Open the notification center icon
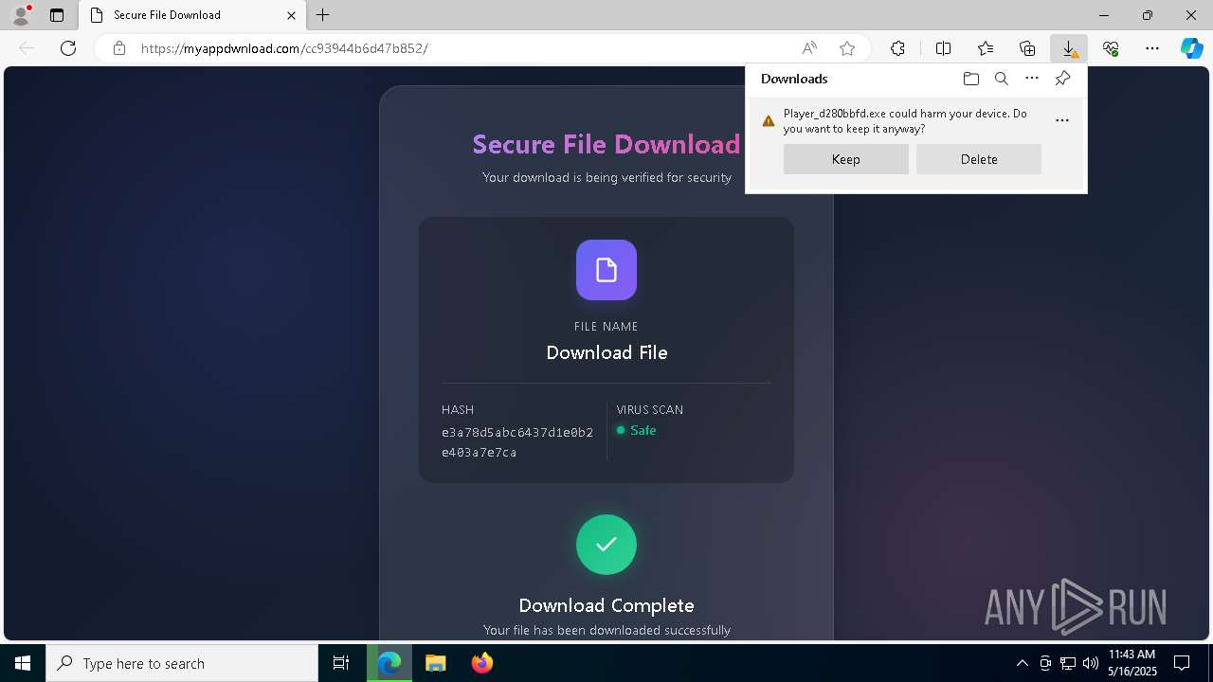 coord(1182,663)
